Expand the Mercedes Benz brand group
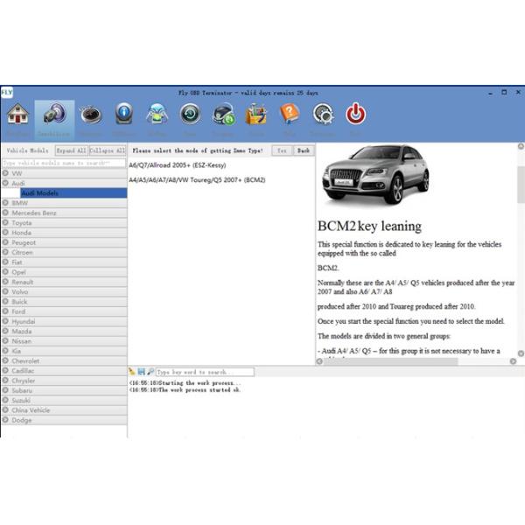Screen dimensions: 525x525 click(6, 213)
